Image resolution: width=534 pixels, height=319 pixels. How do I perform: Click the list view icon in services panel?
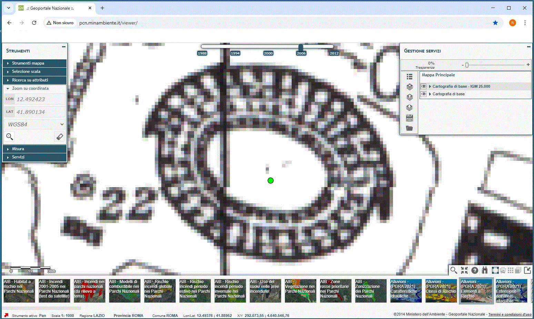[410, 77]
